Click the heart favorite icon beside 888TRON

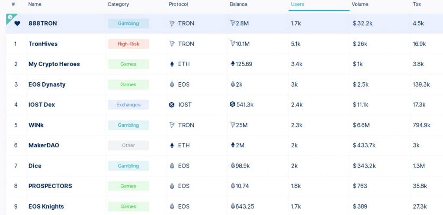17,24
